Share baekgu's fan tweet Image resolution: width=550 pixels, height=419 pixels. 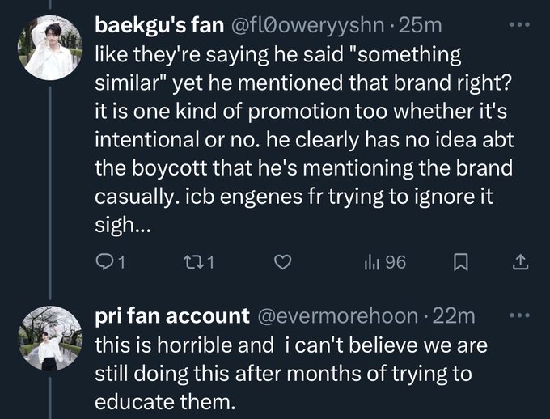[x=521, y=262]
